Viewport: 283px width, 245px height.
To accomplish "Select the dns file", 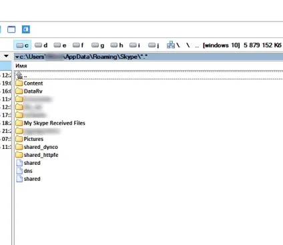I will point(25,171).
